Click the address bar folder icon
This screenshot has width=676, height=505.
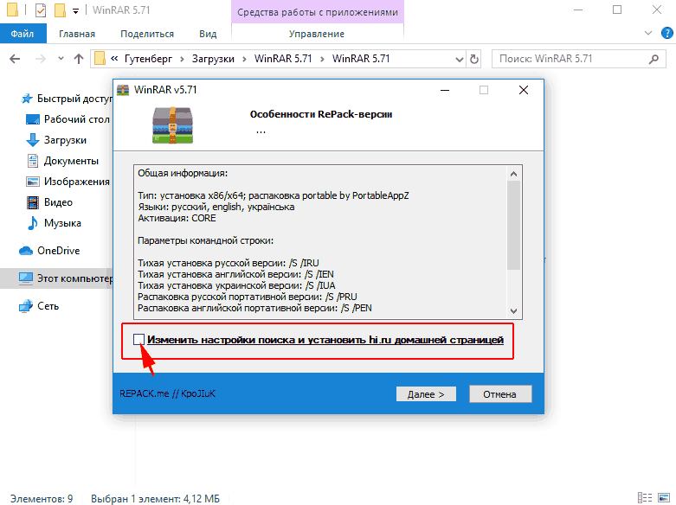coord(100,59)
